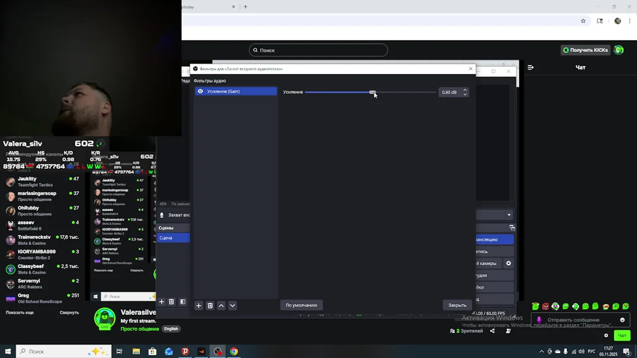Open virtual camera settings gear in OBS
The image size is (637, 358).
coord(509,264)
